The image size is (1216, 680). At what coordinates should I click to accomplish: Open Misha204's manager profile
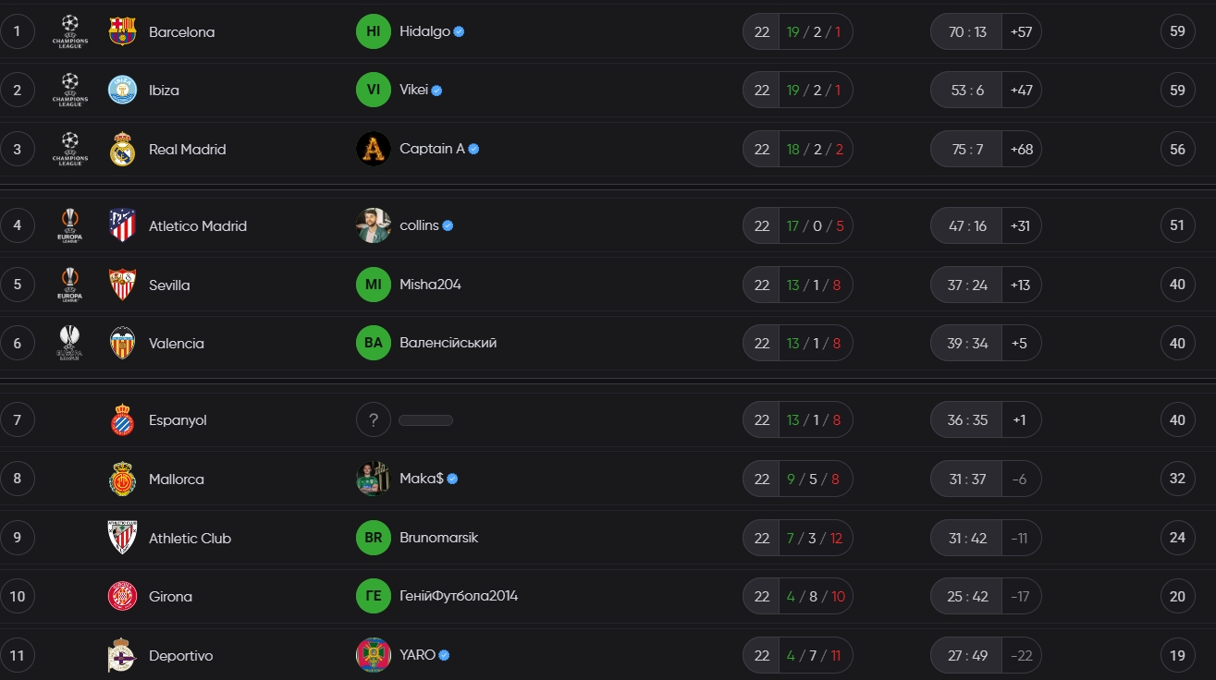430,285
